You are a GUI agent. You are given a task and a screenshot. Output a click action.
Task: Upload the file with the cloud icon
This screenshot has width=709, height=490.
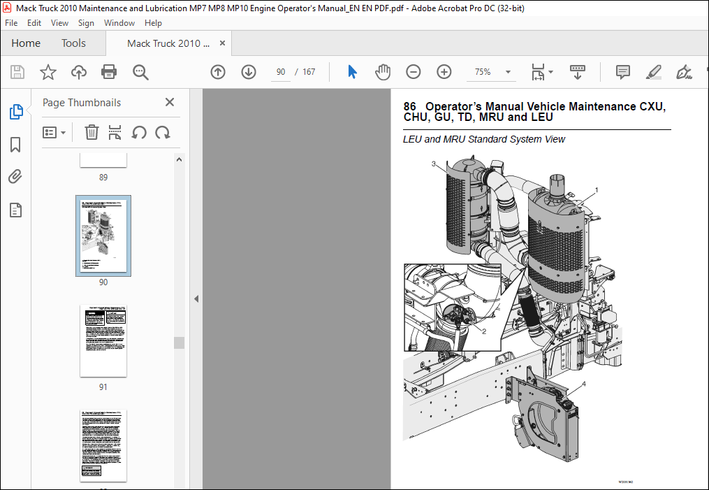click(x=79, y=72)
